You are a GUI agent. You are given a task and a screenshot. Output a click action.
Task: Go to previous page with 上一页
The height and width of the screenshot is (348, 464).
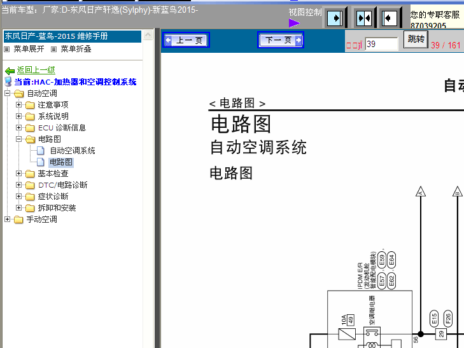[x=186, y=40]
